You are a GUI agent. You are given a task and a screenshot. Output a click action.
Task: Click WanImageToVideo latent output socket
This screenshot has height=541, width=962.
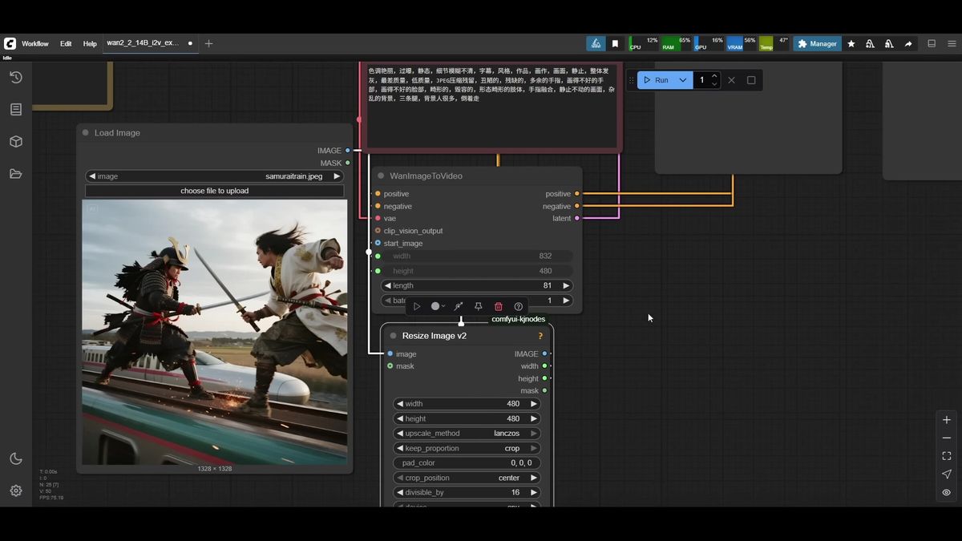(x=576, y=218)
